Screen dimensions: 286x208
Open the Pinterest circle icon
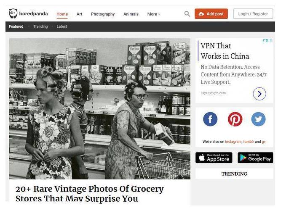235,119
